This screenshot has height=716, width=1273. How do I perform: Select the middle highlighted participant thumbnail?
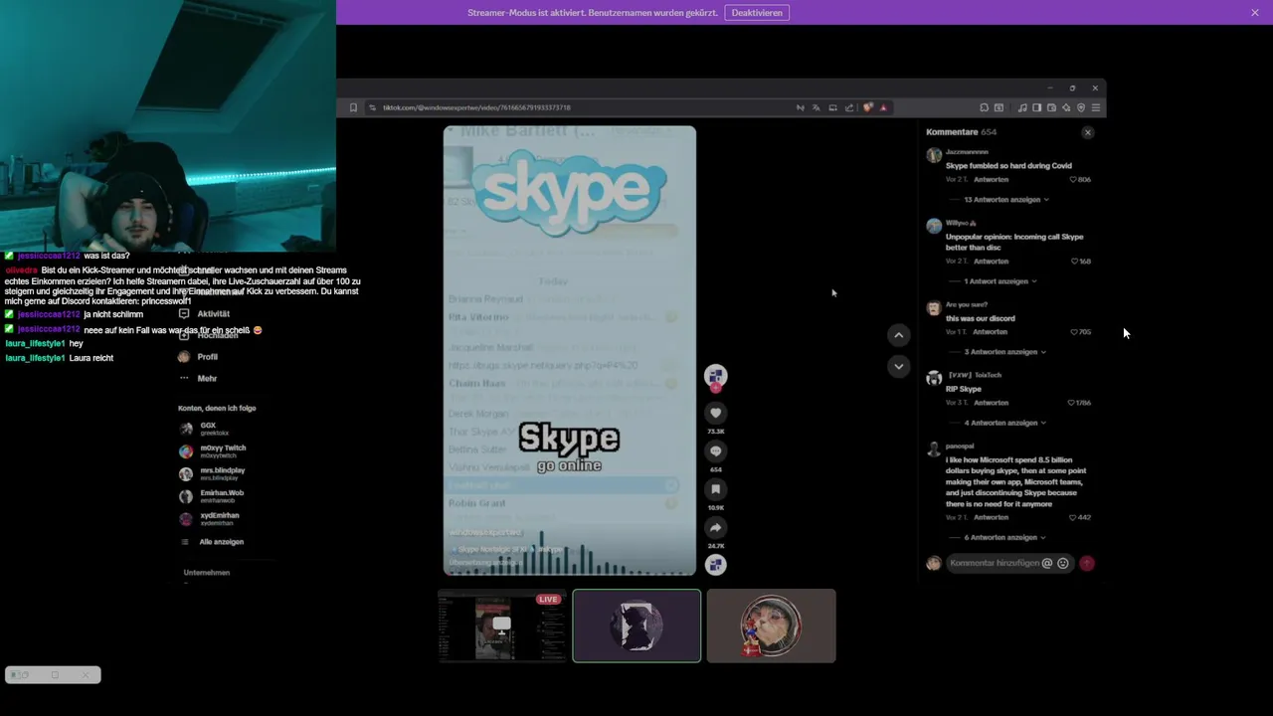tap(636, 626)
